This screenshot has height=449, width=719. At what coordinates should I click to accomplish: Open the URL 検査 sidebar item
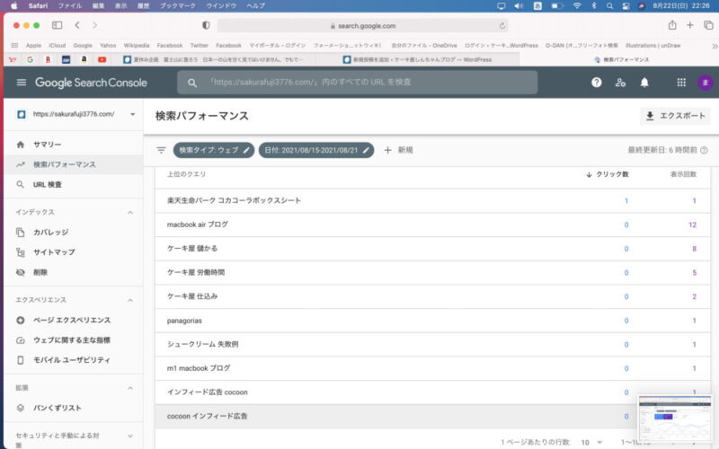tap(47, 184)
